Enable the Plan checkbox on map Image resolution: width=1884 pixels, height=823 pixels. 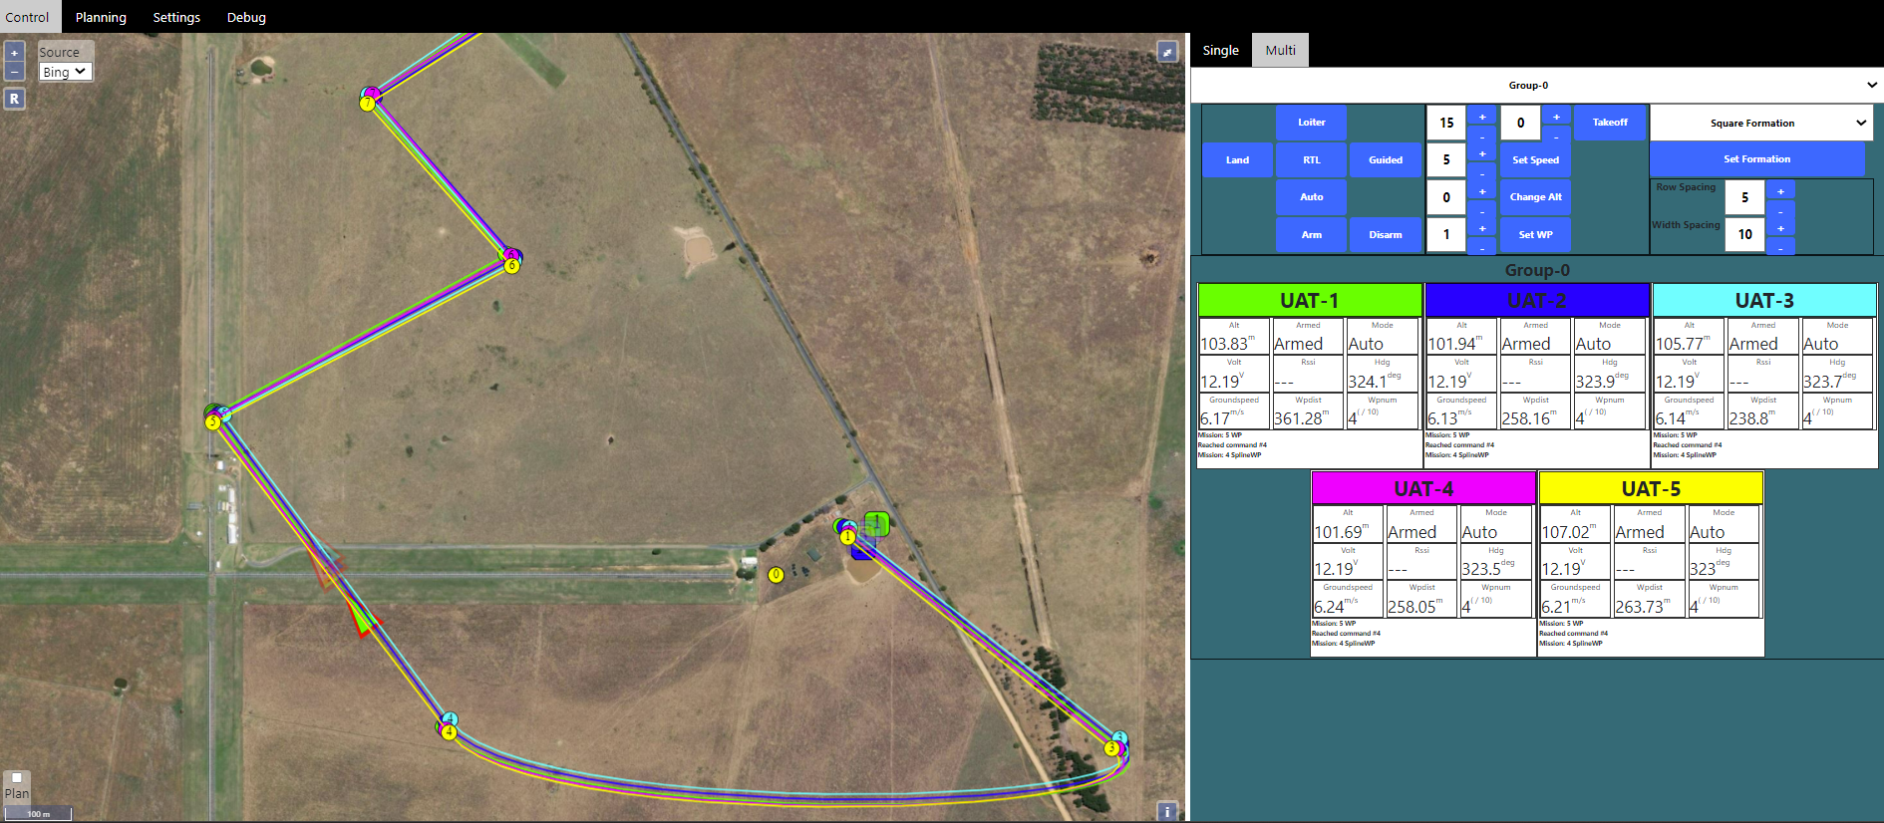click(x=17, y=778)
